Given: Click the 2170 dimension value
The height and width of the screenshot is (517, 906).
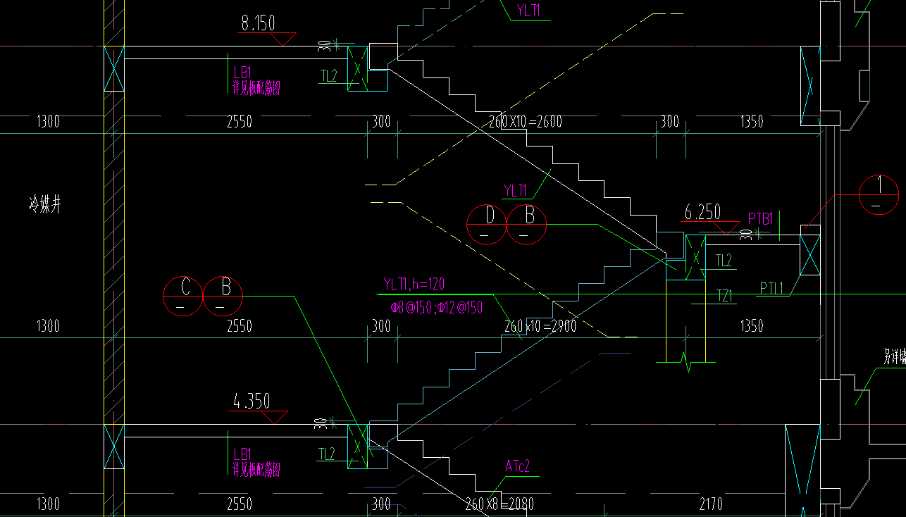Looking at the screenshot, I should [710, 504].
